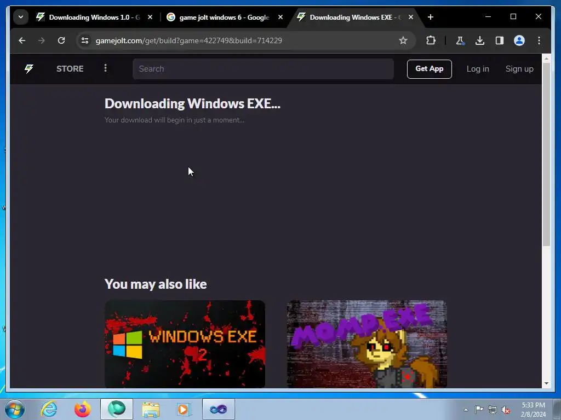Click the browser forward arrow
The height and width of the screenshot is (420, 561).
click(42, 40)
